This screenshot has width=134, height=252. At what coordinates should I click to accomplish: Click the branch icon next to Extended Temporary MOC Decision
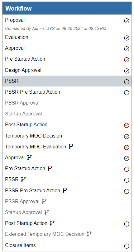point(89,234)
